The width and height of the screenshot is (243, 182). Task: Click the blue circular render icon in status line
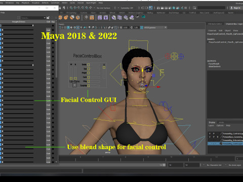(174, 8)
